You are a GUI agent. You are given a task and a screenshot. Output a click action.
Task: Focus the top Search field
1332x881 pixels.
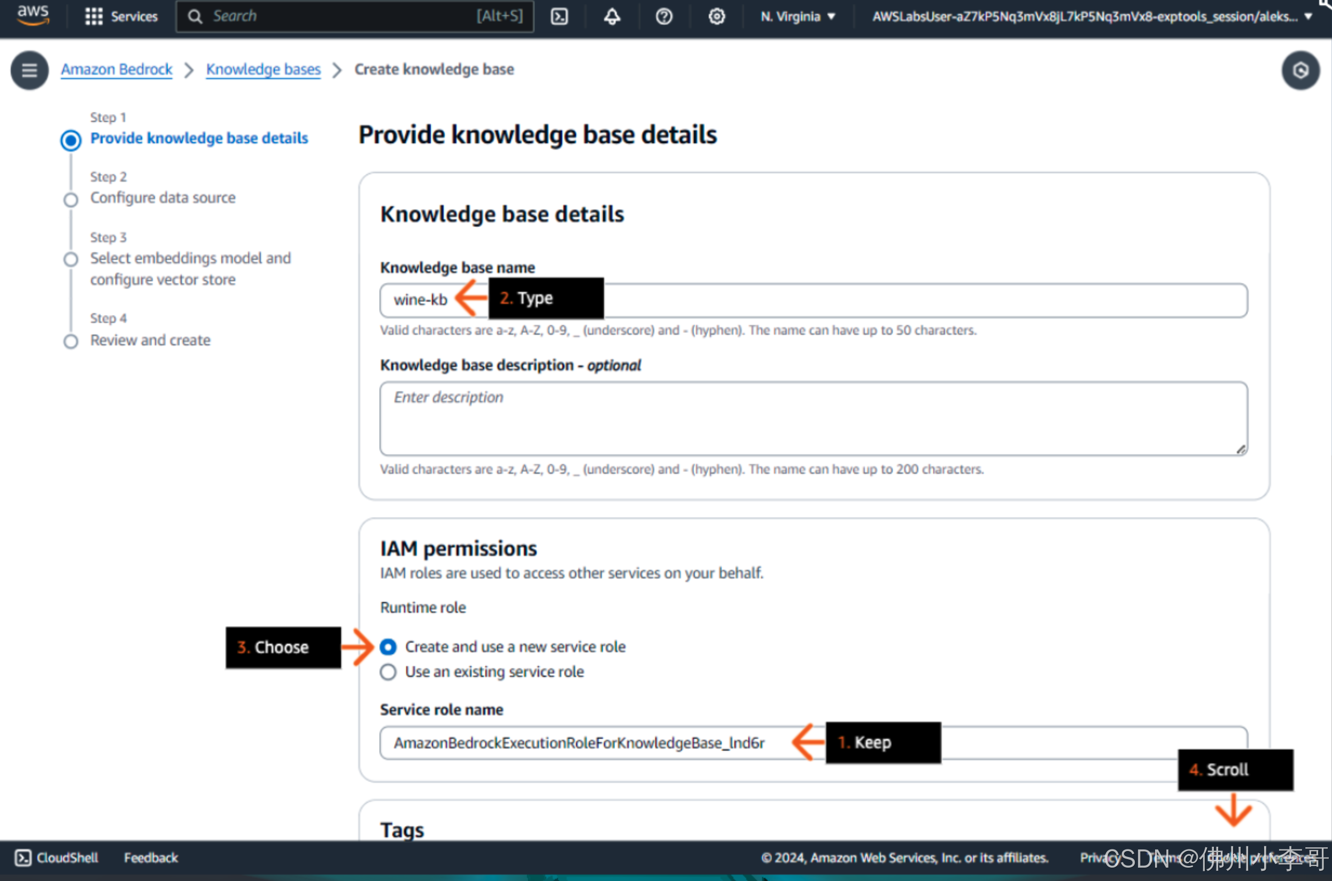pos(355,16)
